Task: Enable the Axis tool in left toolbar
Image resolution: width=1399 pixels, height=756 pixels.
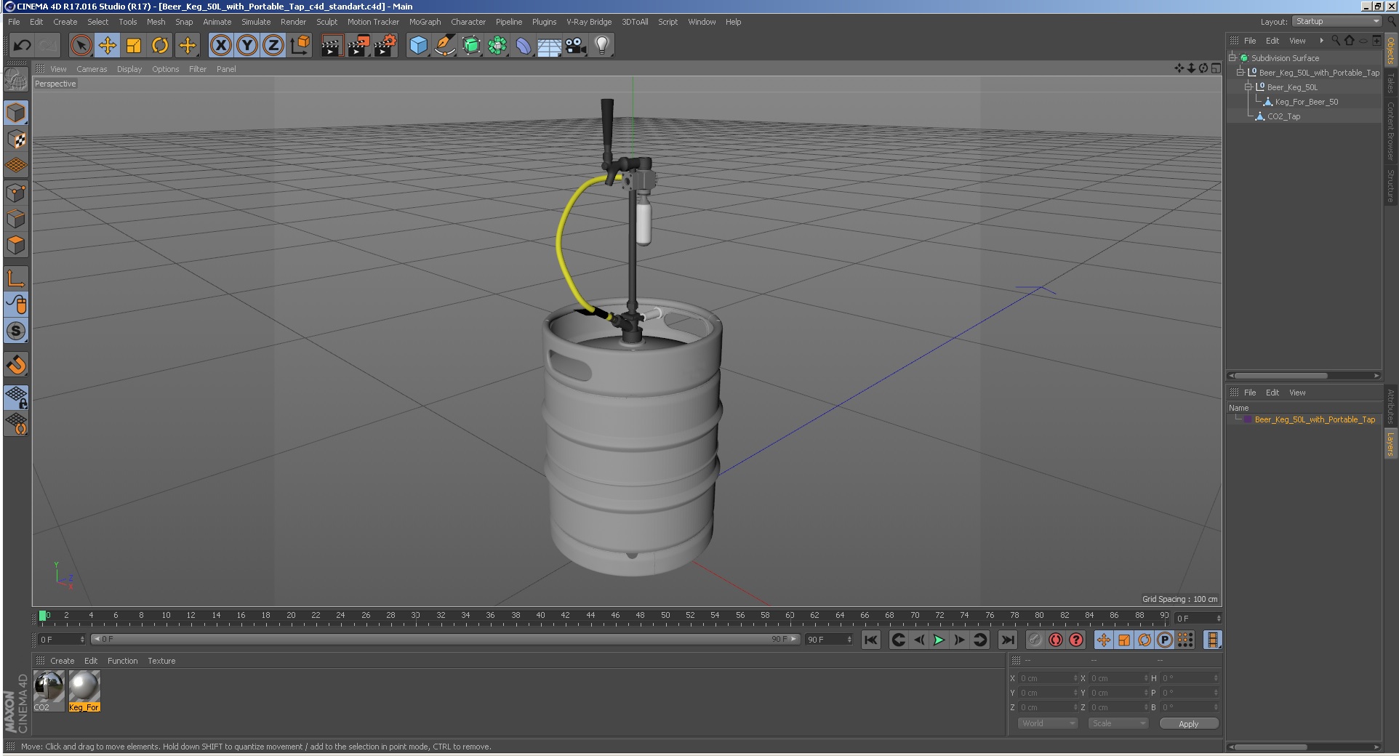Action: (16, 278)
